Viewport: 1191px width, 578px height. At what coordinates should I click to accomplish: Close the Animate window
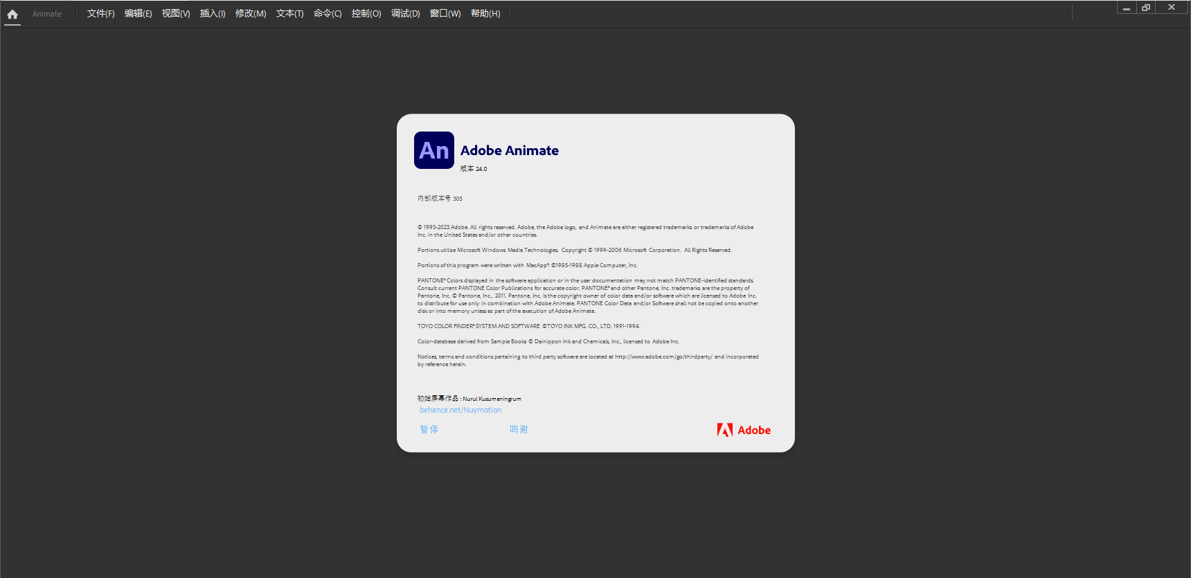tap(1172, 8)
